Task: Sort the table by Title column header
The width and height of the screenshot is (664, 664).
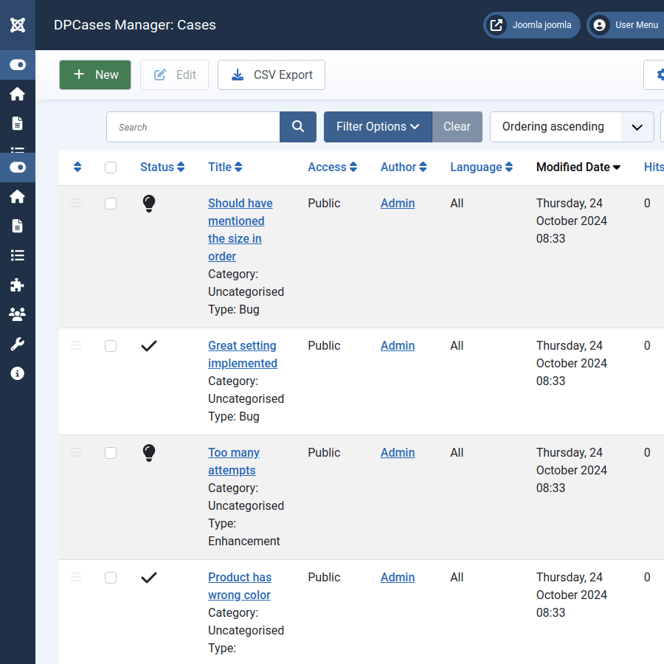Action: click(224, 167)
